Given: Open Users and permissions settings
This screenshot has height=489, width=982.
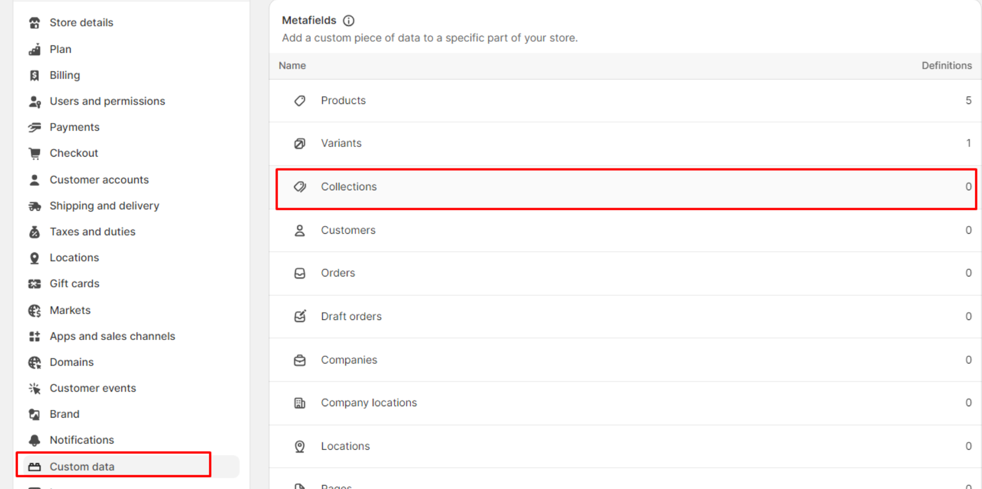Looking at the screenshot, I should pyautogui.click(x=107, y=102).
